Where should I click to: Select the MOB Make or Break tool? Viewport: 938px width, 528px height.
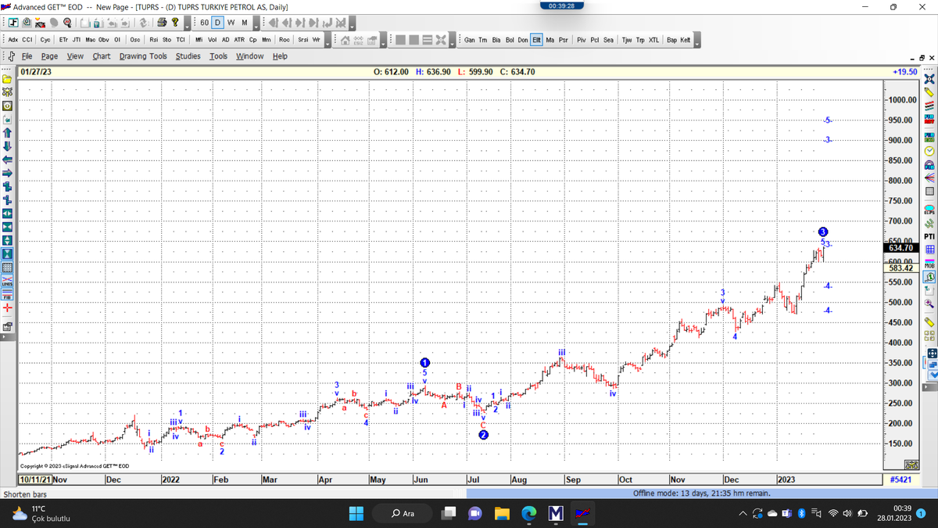click(929, 263)
